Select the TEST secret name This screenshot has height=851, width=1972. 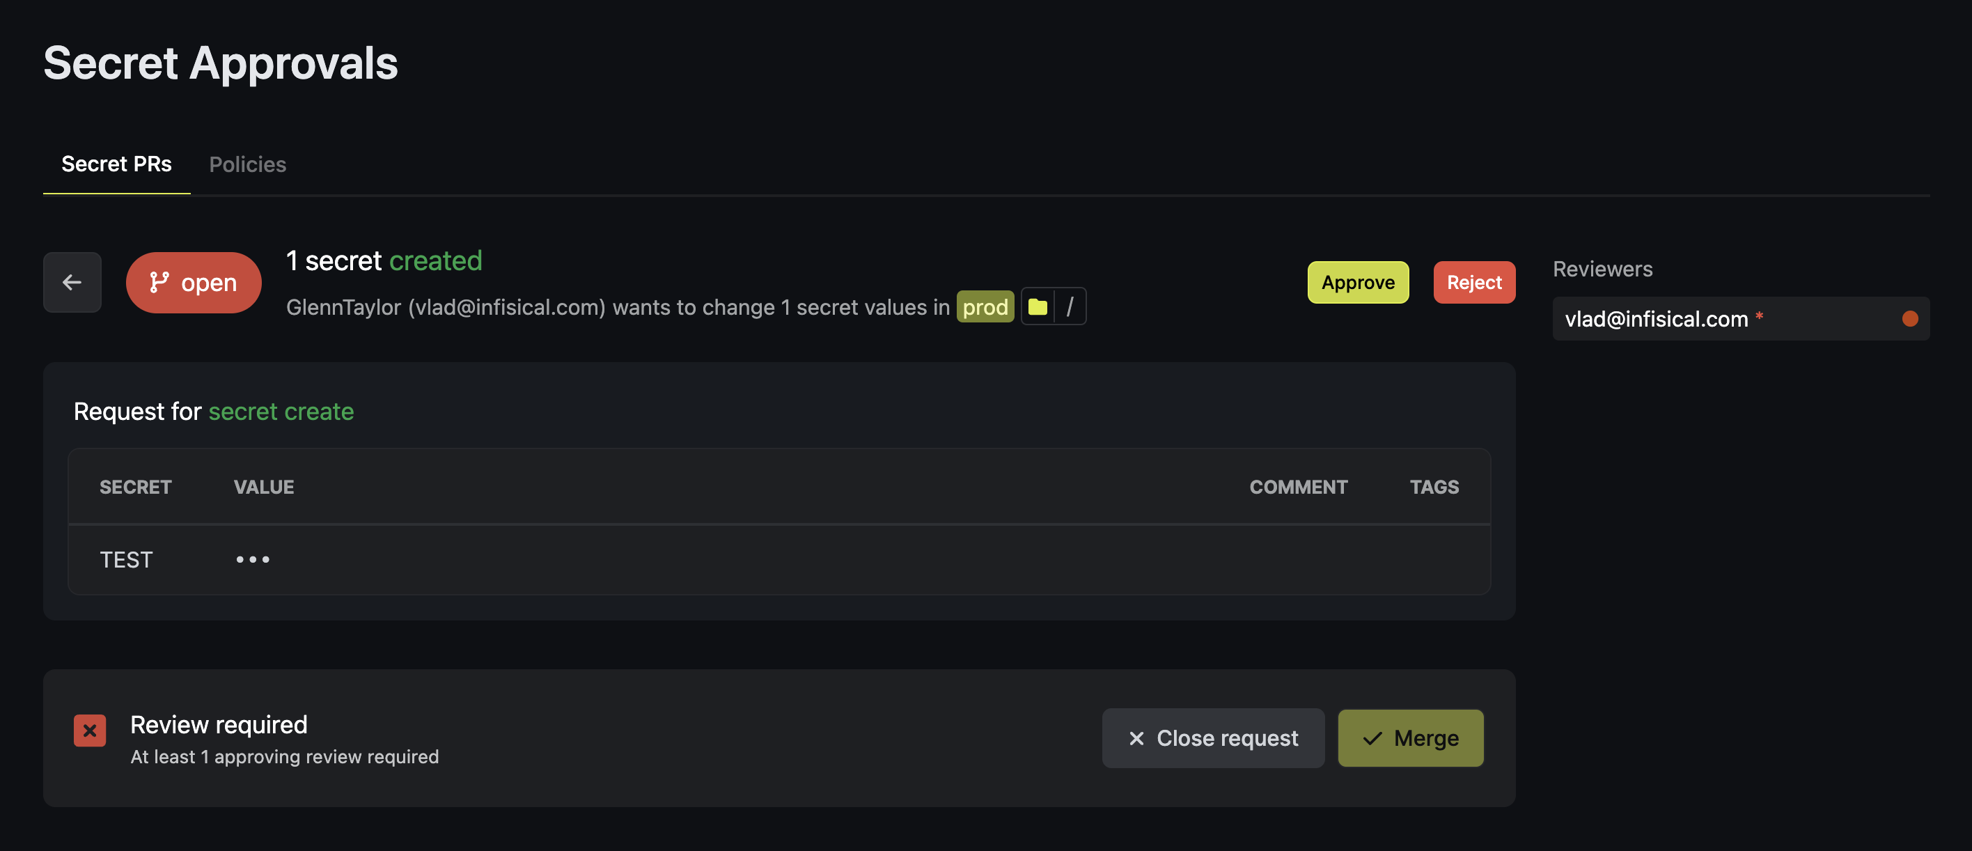126,559
